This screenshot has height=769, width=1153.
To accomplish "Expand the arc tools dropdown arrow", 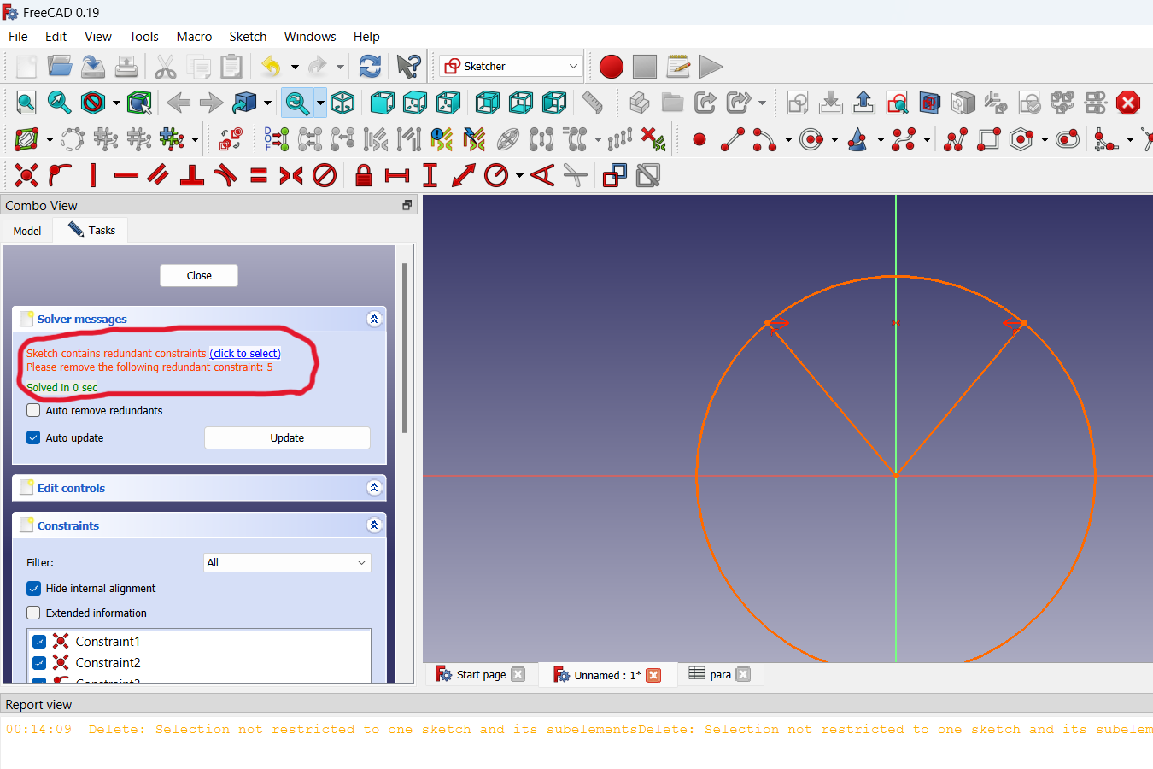I will point(788,139).
